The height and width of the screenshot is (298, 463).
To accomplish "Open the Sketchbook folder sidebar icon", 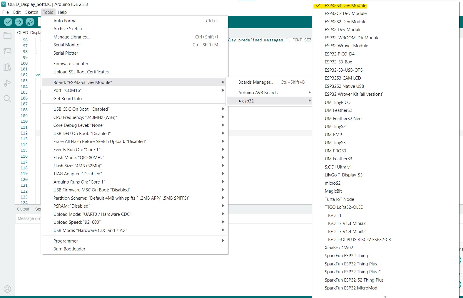I will coord(7,36).
